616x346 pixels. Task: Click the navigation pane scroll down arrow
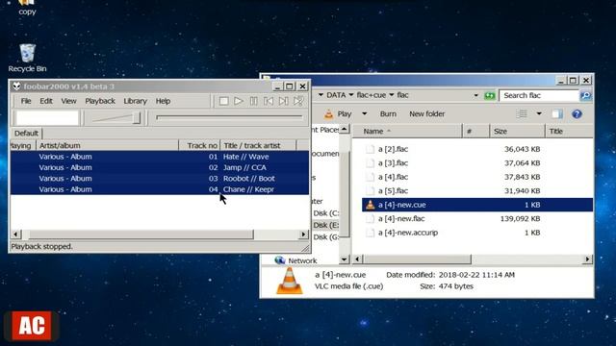click(x=345, y=259)
